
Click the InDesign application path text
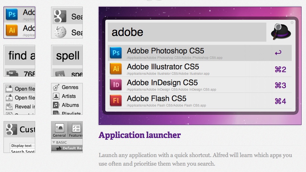click(172, 89)
